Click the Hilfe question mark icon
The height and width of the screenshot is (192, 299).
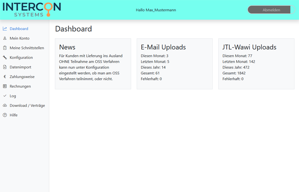[x=5, y=115]
